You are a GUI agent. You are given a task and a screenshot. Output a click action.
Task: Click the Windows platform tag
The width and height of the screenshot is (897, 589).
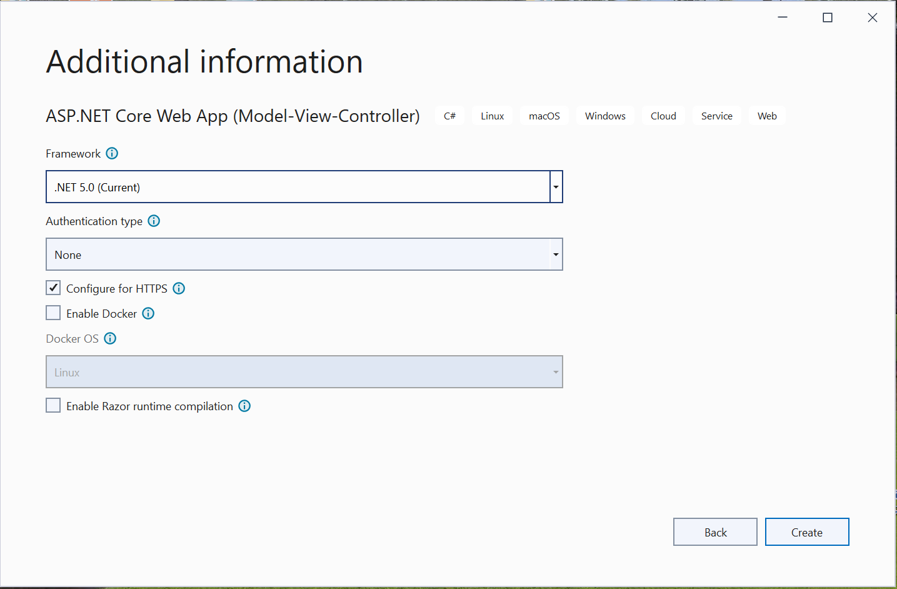604,116
